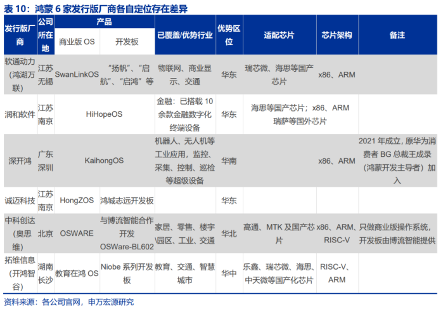Click the 华中 region cell
Image resolution: width=443 pixels, height=309 pixels.
coord(229,273)
